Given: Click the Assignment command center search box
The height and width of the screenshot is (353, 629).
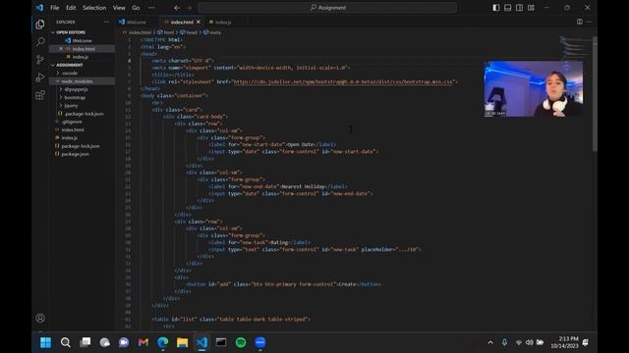Looking at the screenshot, I should pyautogui.click(x=327, y=8).
